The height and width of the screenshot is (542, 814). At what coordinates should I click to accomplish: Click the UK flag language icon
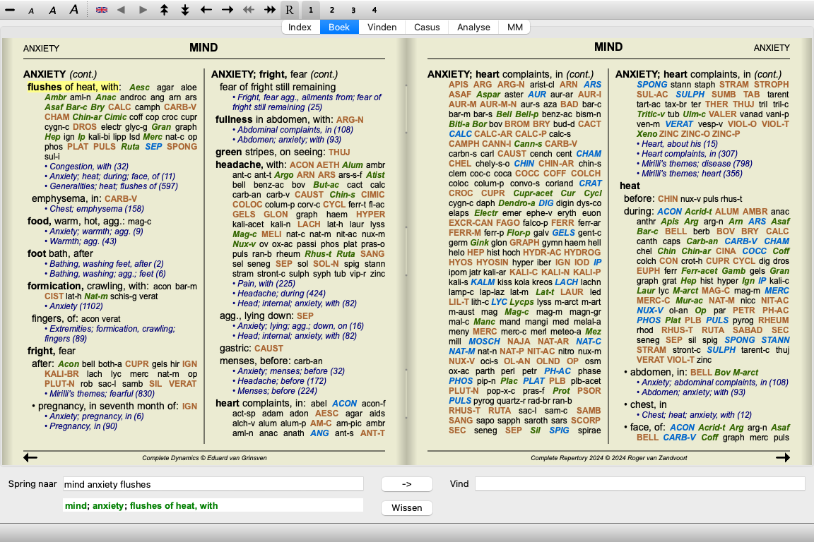coord(102,10)
